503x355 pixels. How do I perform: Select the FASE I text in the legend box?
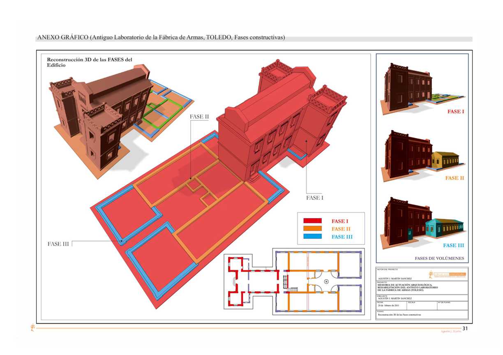click(x=340, y=221)
